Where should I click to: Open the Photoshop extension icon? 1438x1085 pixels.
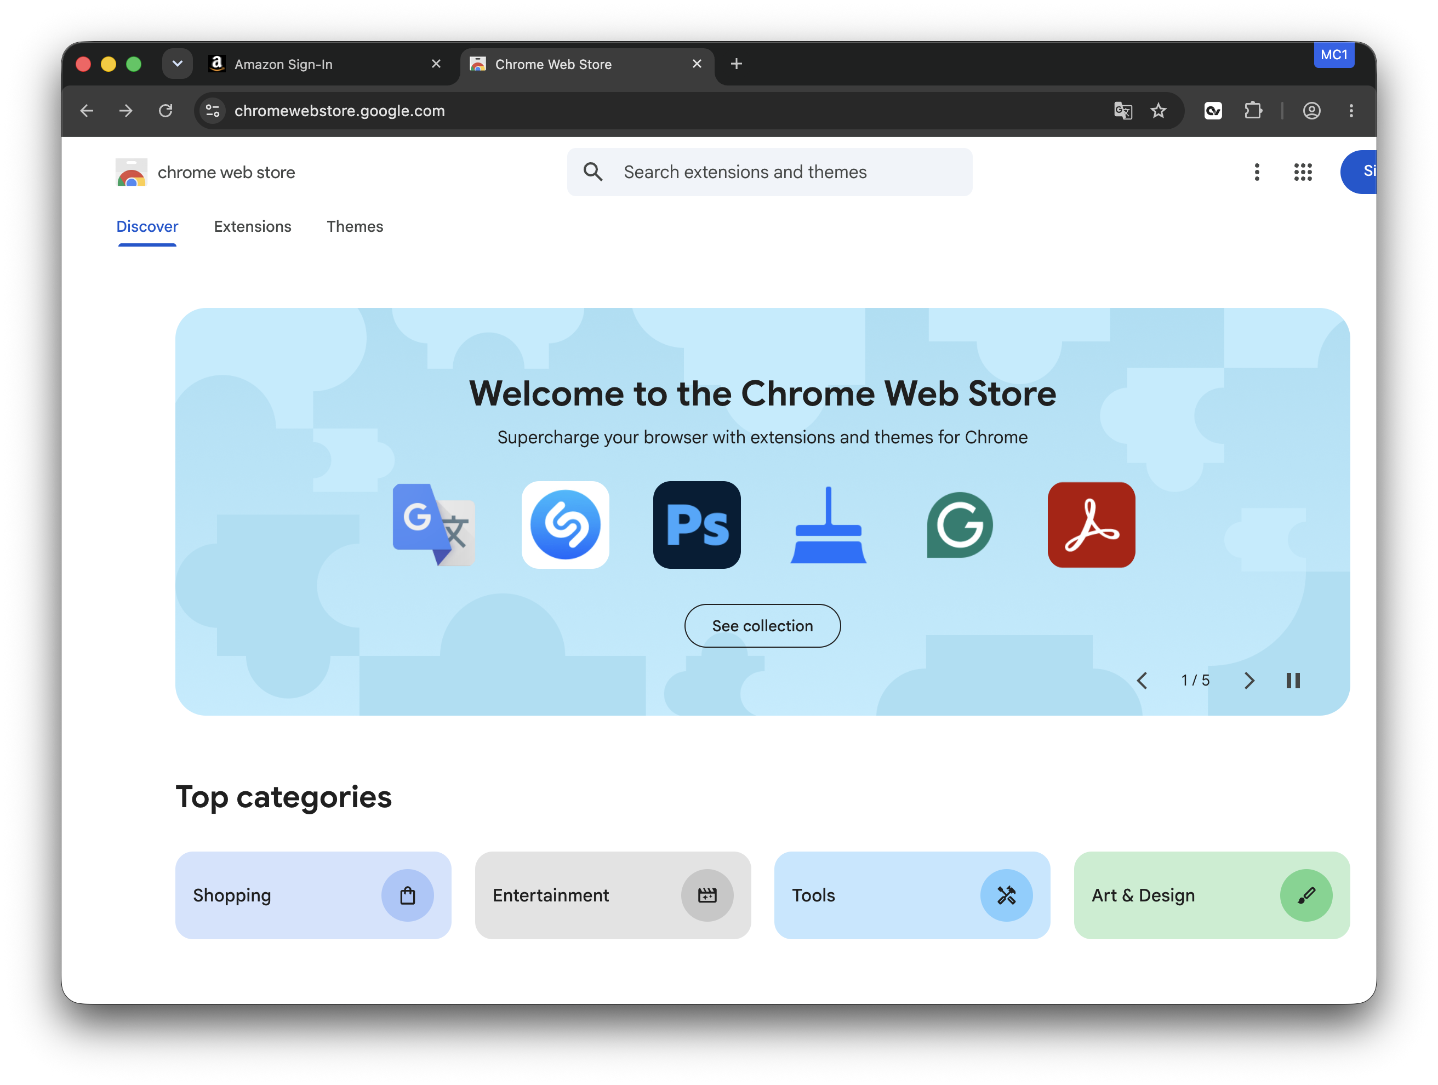click(x=697, y=524)
